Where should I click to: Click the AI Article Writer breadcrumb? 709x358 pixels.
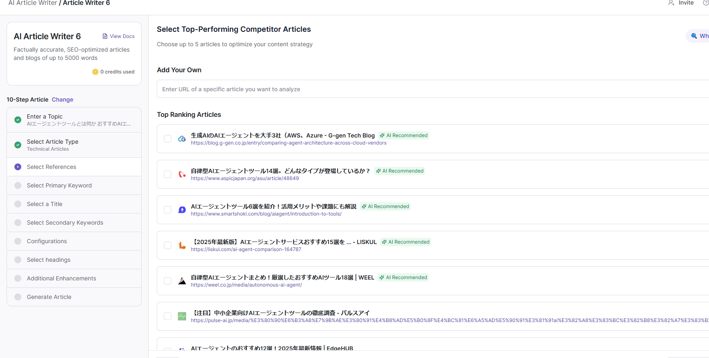pyautogui.click(x=33, y=3)
